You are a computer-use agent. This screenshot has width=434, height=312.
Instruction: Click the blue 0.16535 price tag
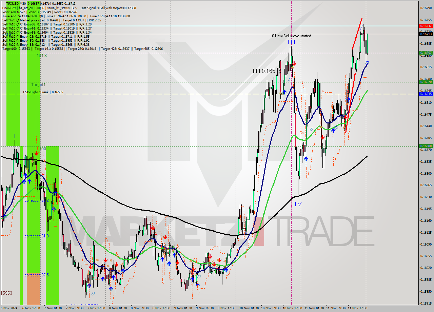[x=426, y=94]
